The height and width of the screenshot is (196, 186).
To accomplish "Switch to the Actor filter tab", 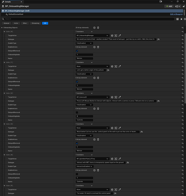I will (17, 23).
